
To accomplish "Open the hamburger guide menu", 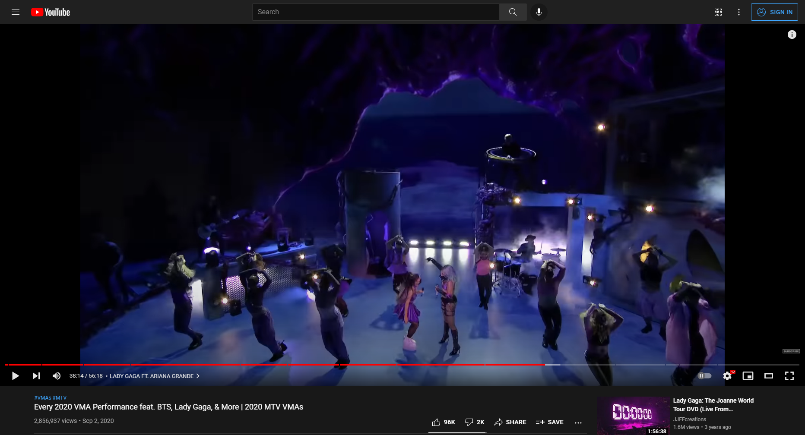I will tap(16, 12).
